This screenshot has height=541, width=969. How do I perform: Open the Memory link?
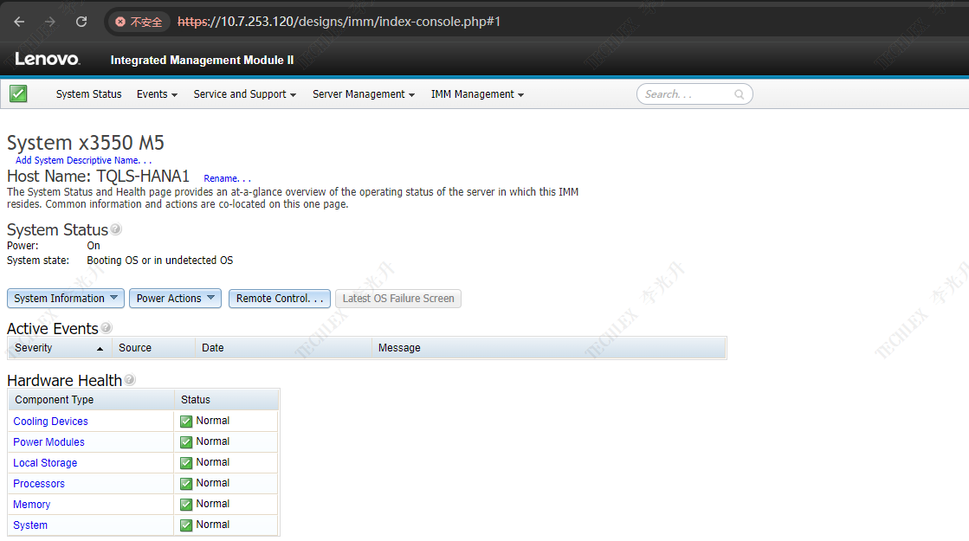coord(31,505)
